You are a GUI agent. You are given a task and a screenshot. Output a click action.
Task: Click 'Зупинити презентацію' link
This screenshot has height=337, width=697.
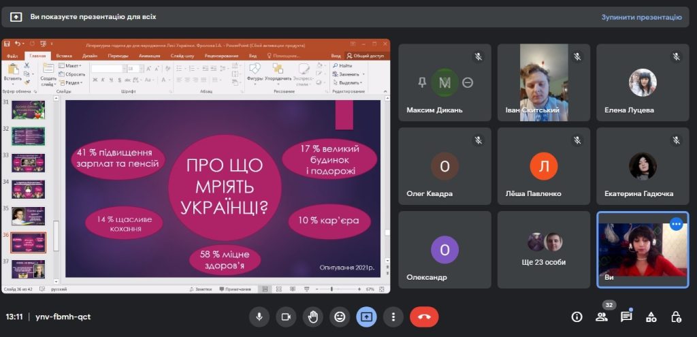[641, 17]
